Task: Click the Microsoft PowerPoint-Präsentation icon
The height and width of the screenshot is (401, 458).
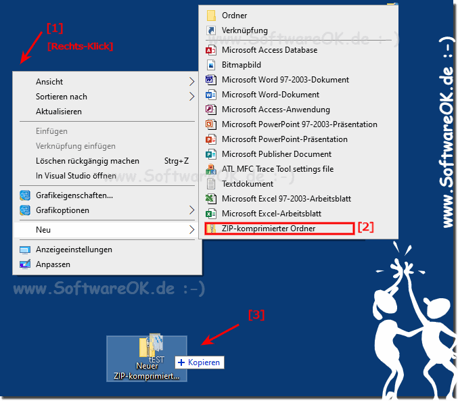Action: [211, 139]
